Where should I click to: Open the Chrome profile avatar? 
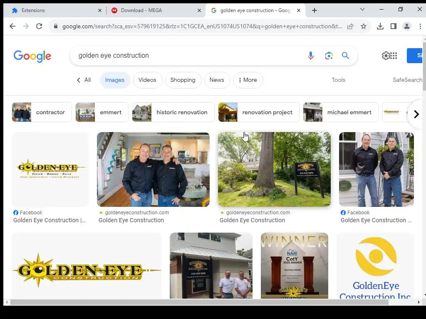click(407, 26)
